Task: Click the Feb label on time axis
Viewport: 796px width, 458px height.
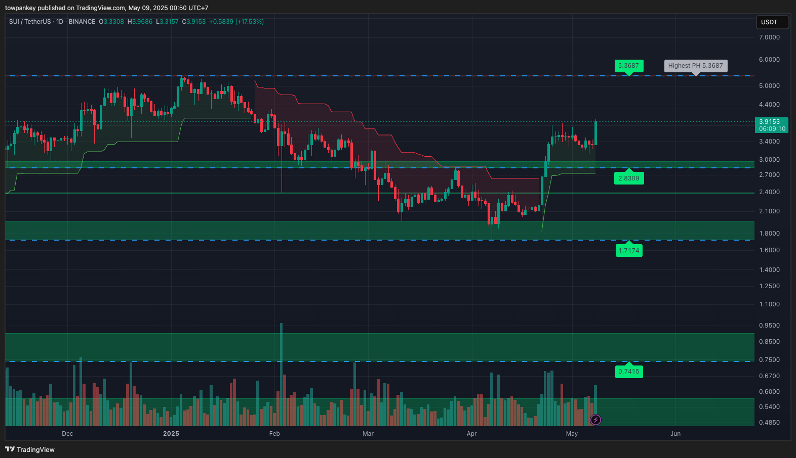Action: tap(274, 434)
